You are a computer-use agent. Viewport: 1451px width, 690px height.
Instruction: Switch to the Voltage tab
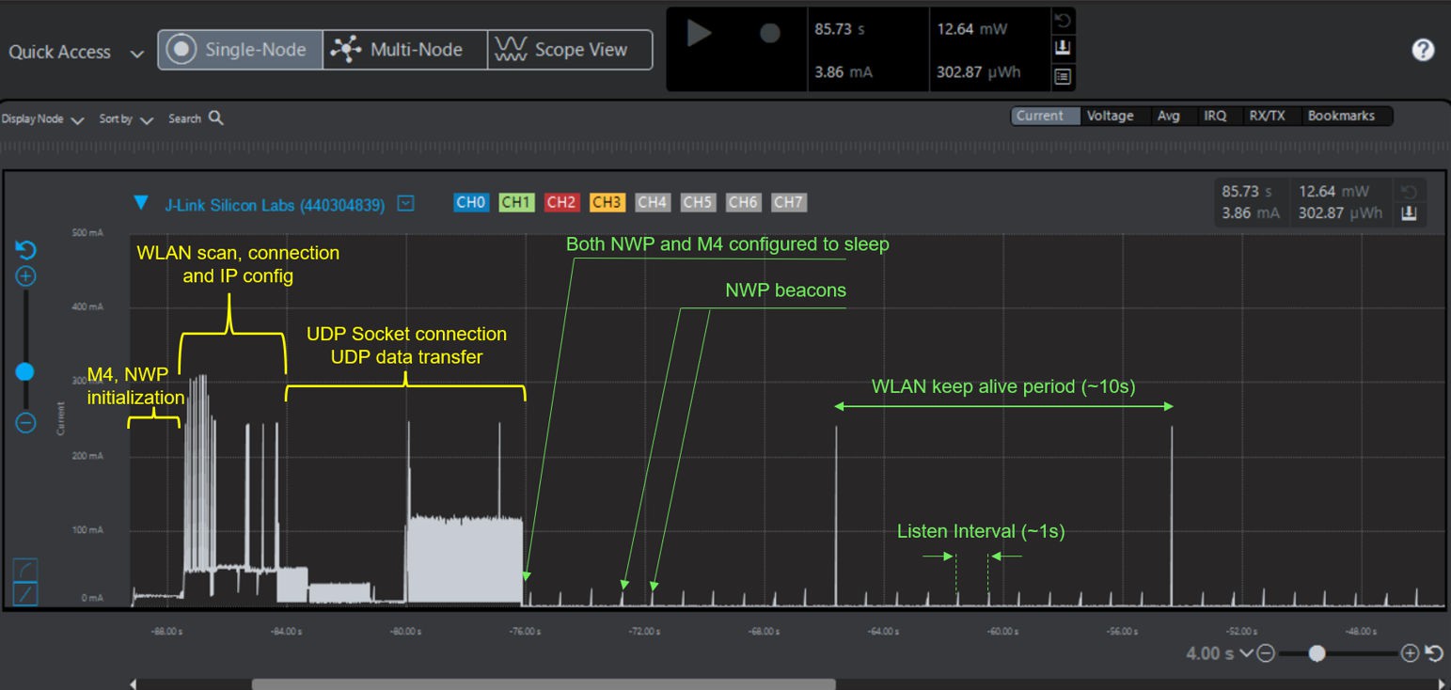click(x=1112, y=116)
